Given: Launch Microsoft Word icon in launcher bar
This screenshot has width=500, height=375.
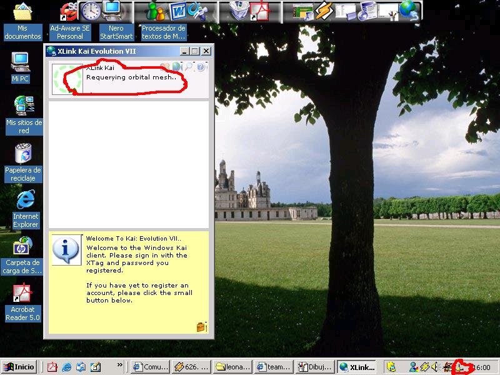Looking at the screenshot, I should click(177, 11).
